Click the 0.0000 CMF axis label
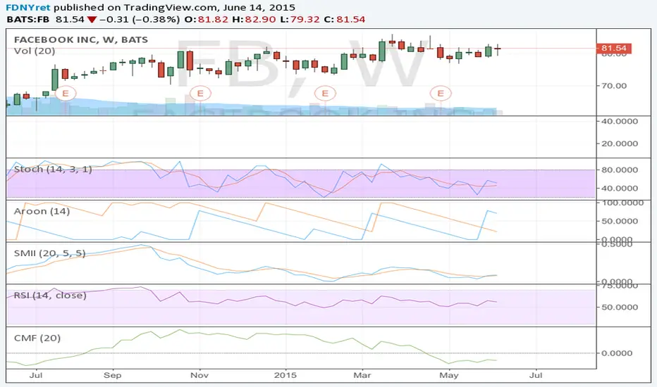This screenshot has height=387, width=657. (x=617, y=353)
